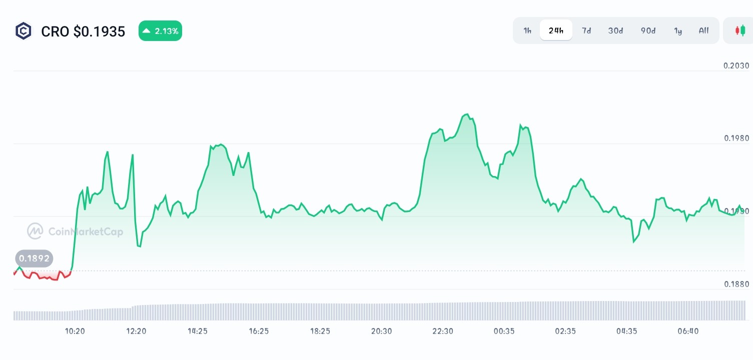Select the 7d time range tab
The image size is (753, 360).
tap(586, 30)
